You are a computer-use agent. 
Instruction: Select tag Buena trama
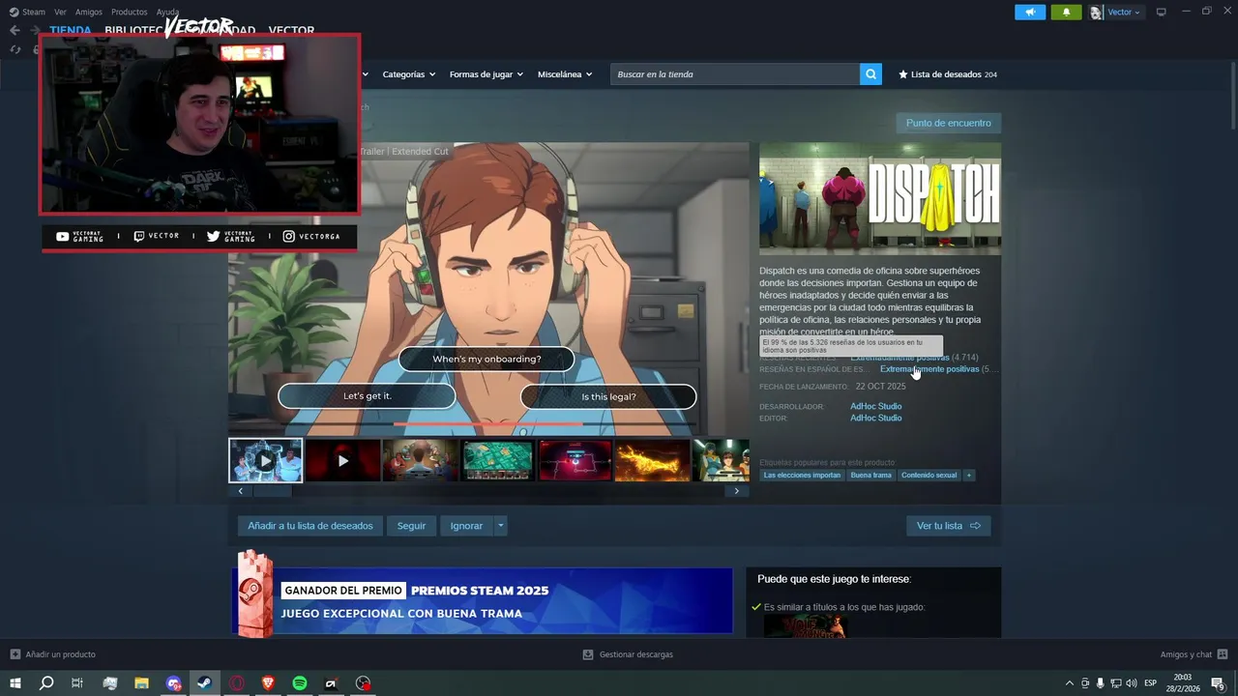click(x=870, y=476)
